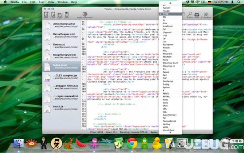Select the checked HTML syntax entry

[170, 14]
